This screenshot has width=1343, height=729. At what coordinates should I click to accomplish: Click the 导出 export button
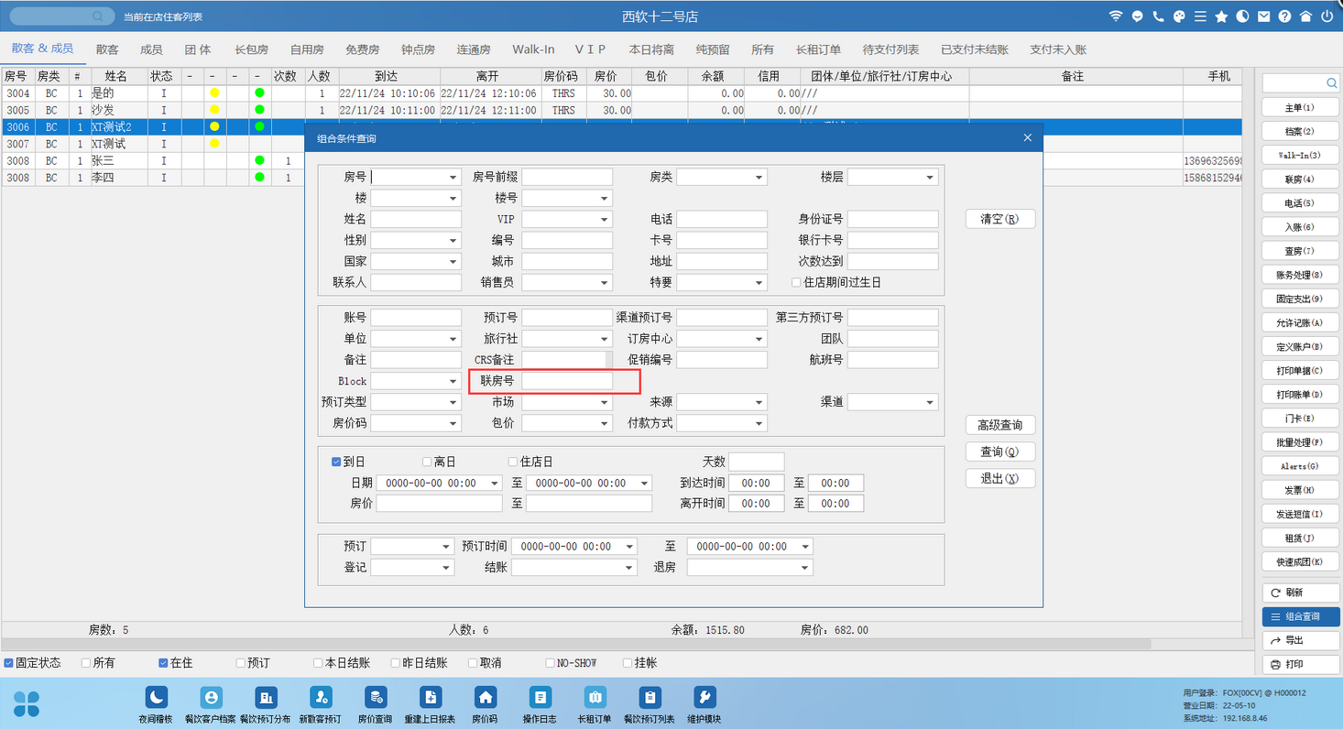click(x=1301, y=640)
